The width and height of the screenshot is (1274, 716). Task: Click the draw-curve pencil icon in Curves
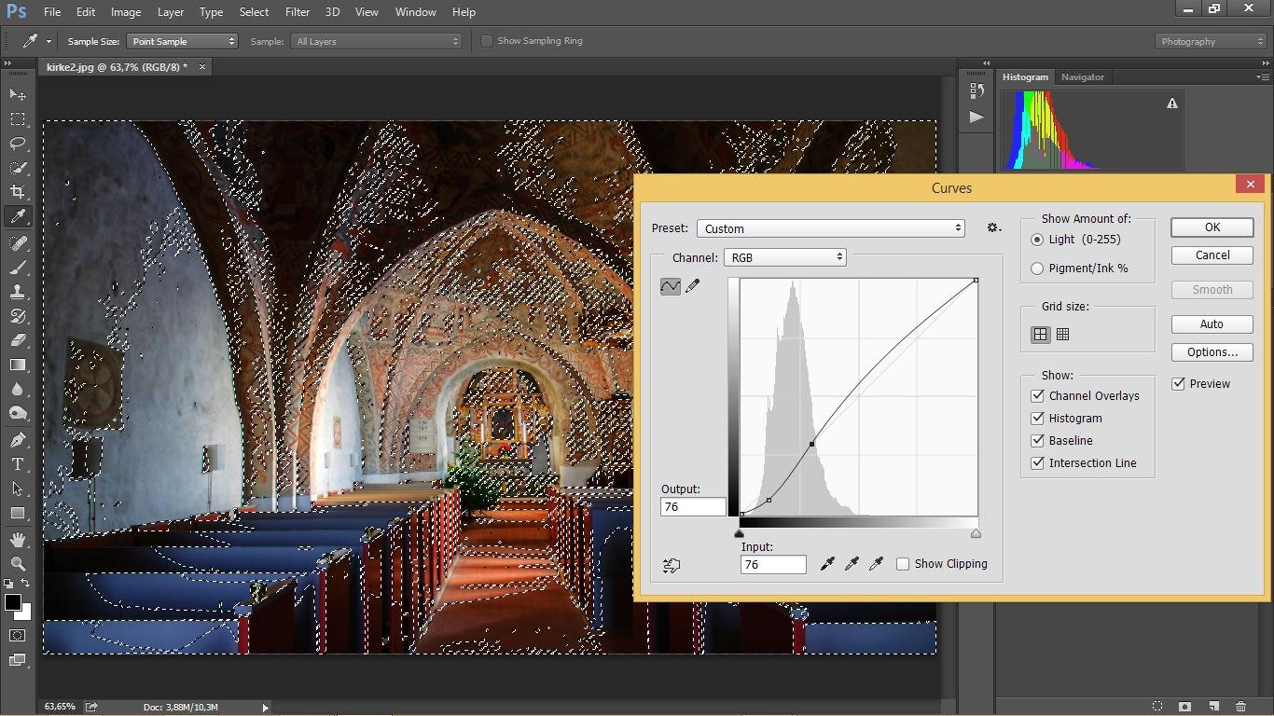click(x=693, y=286)
